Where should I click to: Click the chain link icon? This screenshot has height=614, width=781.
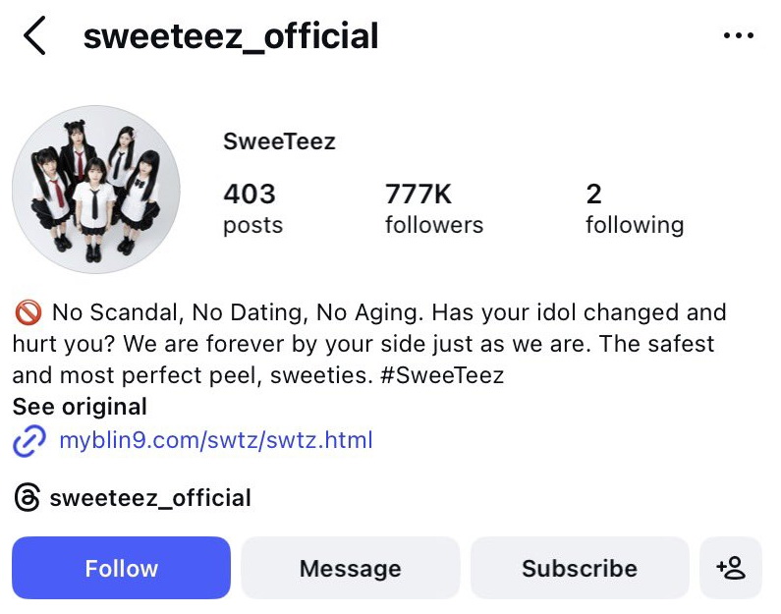coord(29,440)
